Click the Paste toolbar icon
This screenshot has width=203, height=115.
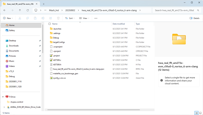tap(35, 18)
